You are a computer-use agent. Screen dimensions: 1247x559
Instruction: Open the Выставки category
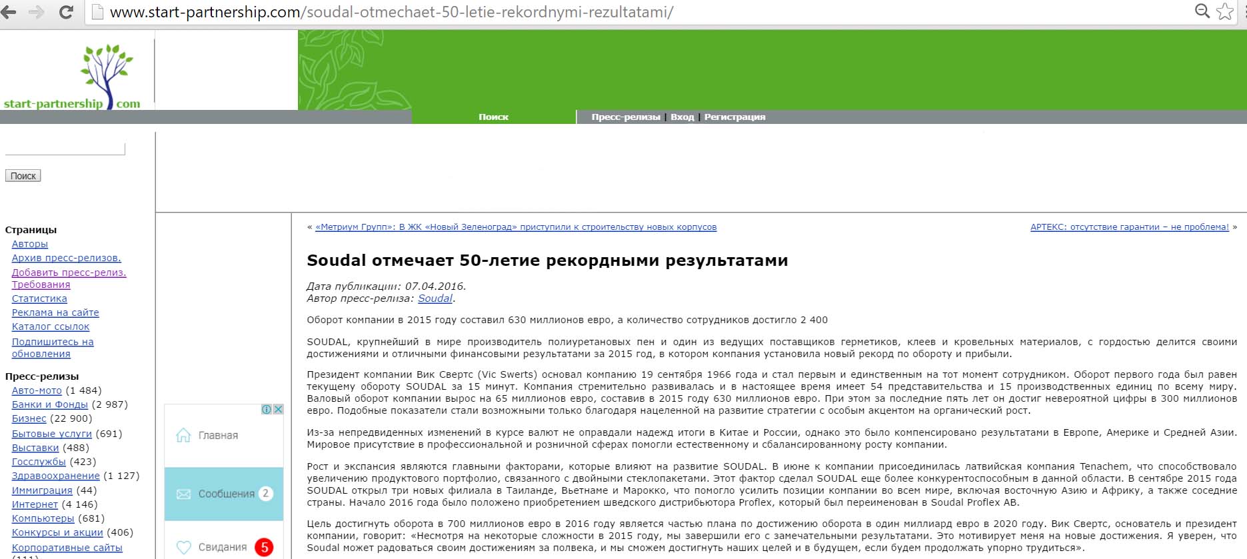click(35, 448)
